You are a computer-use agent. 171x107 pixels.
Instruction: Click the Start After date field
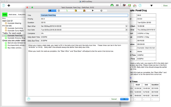(x=83, y=26)
